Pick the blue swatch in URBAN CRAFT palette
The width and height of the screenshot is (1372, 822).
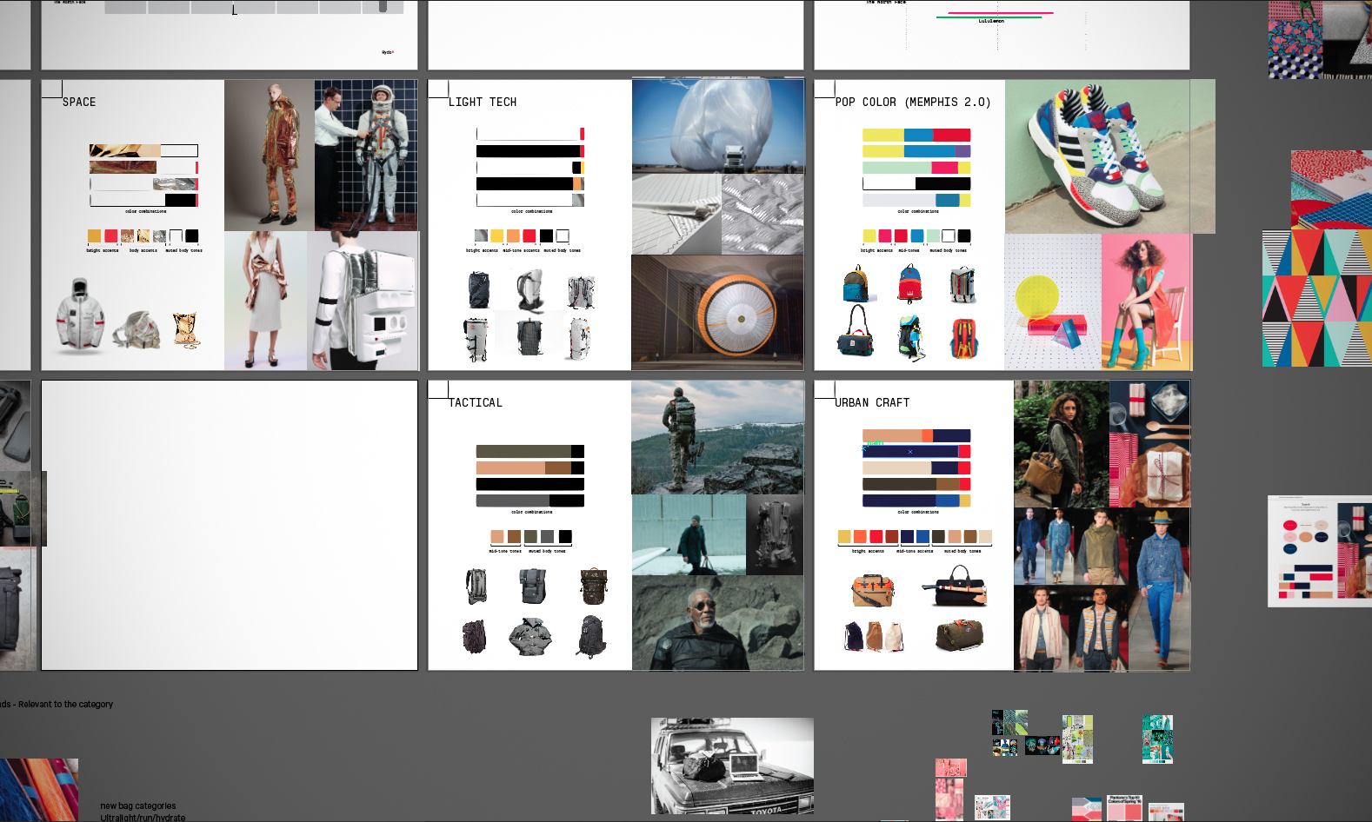[x=922, y=536]
